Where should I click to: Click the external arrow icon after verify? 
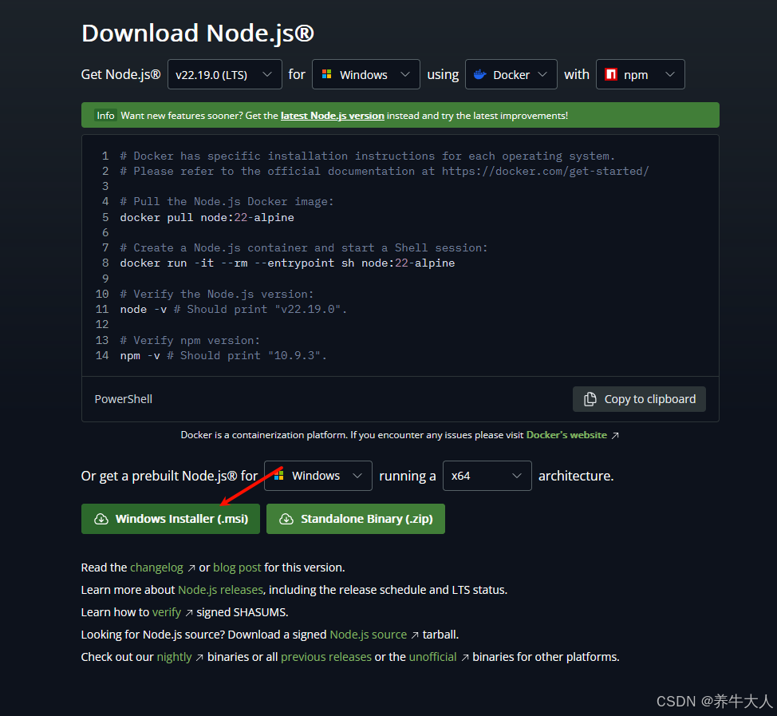coord(189,613)
